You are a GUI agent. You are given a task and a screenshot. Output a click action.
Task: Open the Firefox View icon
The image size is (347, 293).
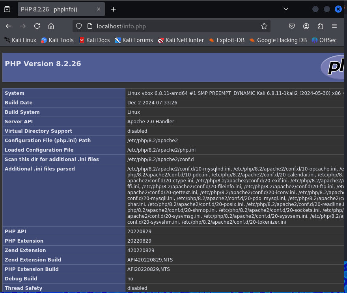tap(7, 9)
